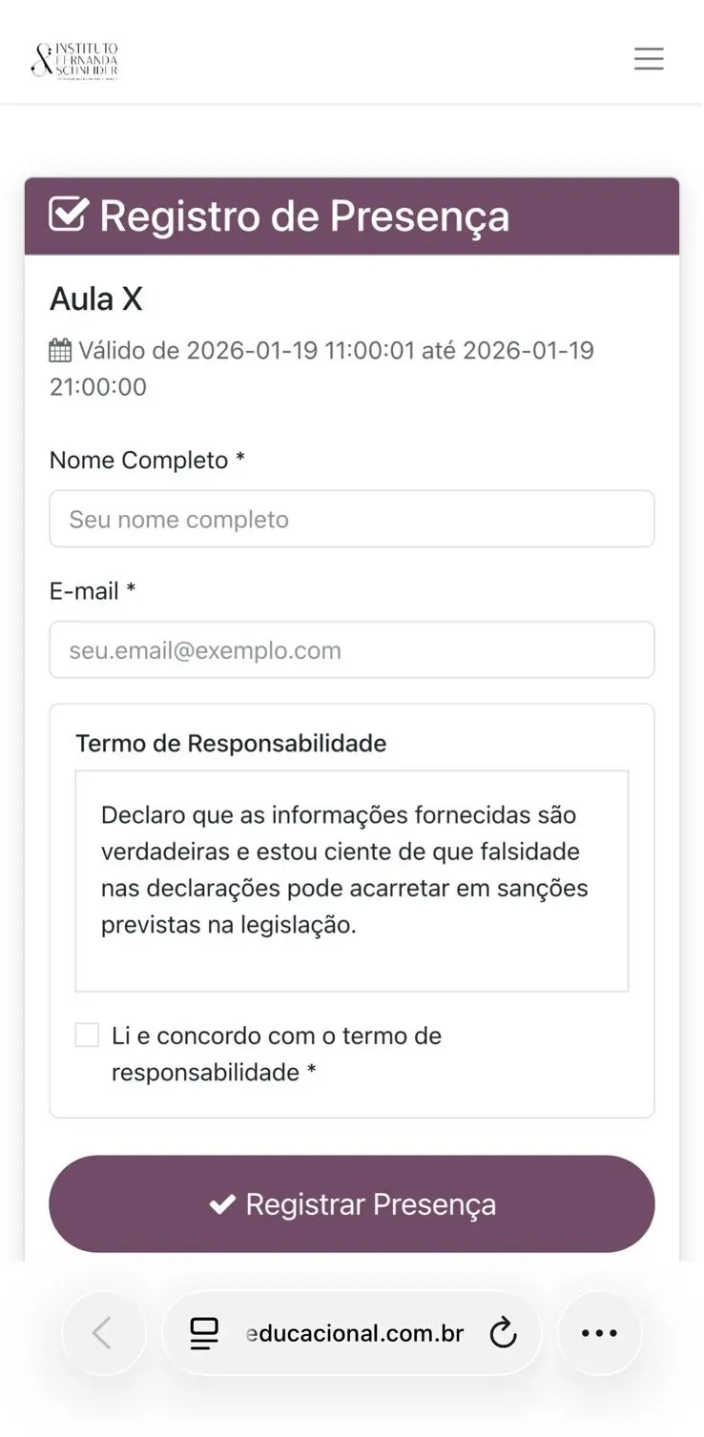Open the hamburger navigation menu
704x1437 pixels.
[x=649, y=59]
